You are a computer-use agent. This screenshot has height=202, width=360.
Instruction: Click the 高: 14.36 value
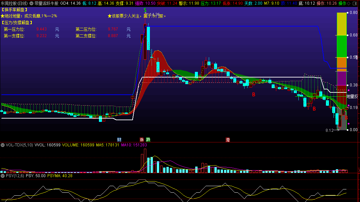(x=106, y=3)
